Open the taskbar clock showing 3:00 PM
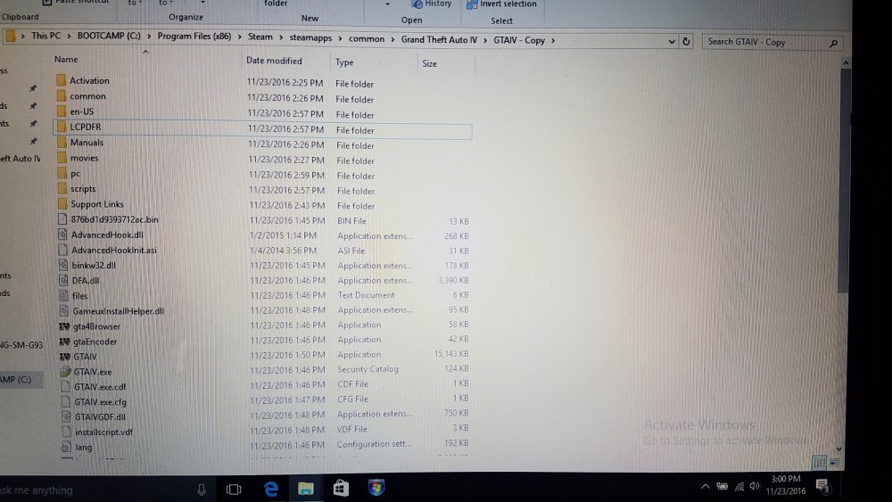The height and width of the screenshot is (502, 892). 786,485
